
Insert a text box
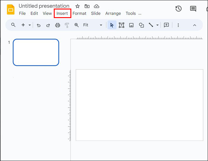[122, 25]
